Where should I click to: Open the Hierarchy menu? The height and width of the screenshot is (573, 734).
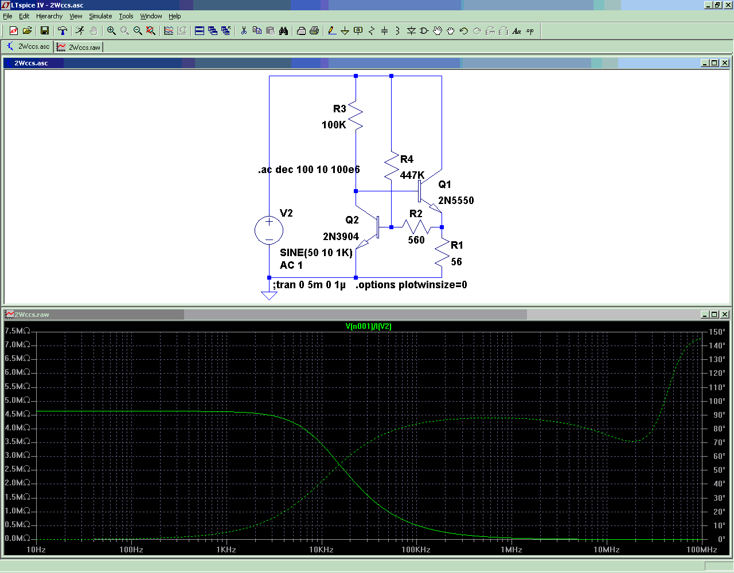(49, 16)
